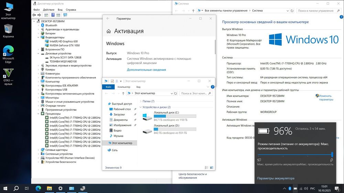Screen dimensions: 344x193
Task: Open Task View on taskbar
Action: click(27, 188)
